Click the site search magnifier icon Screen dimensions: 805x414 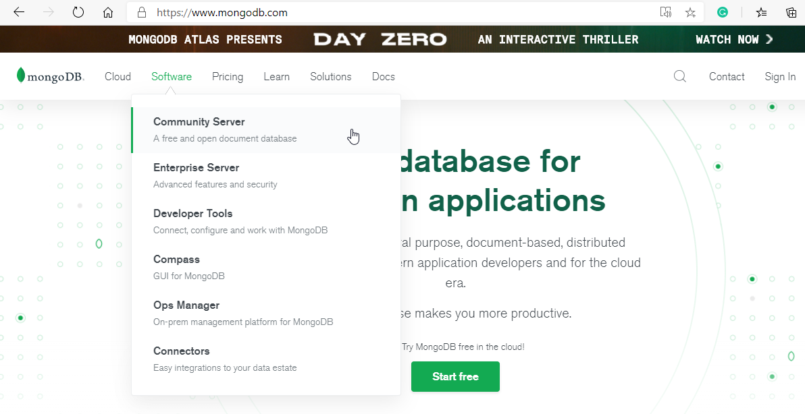click(x=680, y=76)
